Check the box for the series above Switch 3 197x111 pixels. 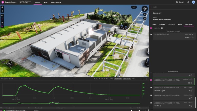[x=151, y=95]
